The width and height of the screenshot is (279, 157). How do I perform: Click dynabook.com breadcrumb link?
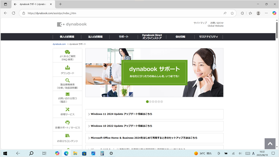click(59, 44)
